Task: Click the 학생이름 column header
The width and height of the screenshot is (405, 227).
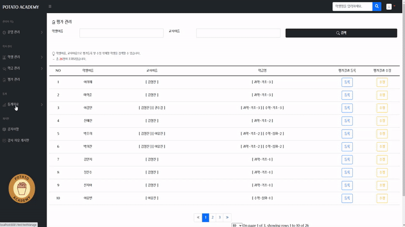Action: click(x=88, y=71)
